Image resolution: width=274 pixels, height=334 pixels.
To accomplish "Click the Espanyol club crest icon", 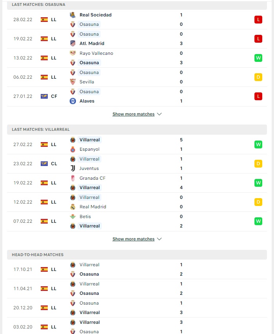I will point(72,149).
